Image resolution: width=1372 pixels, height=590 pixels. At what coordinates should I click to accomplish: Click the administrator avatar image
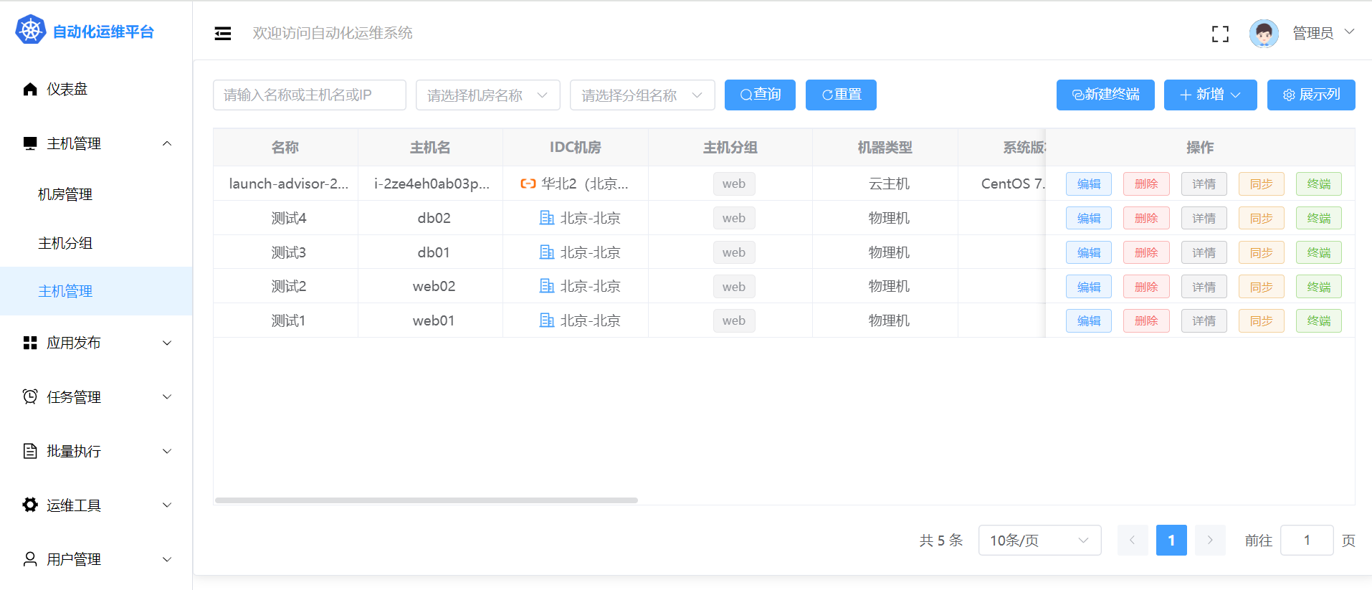point(1263,34)
